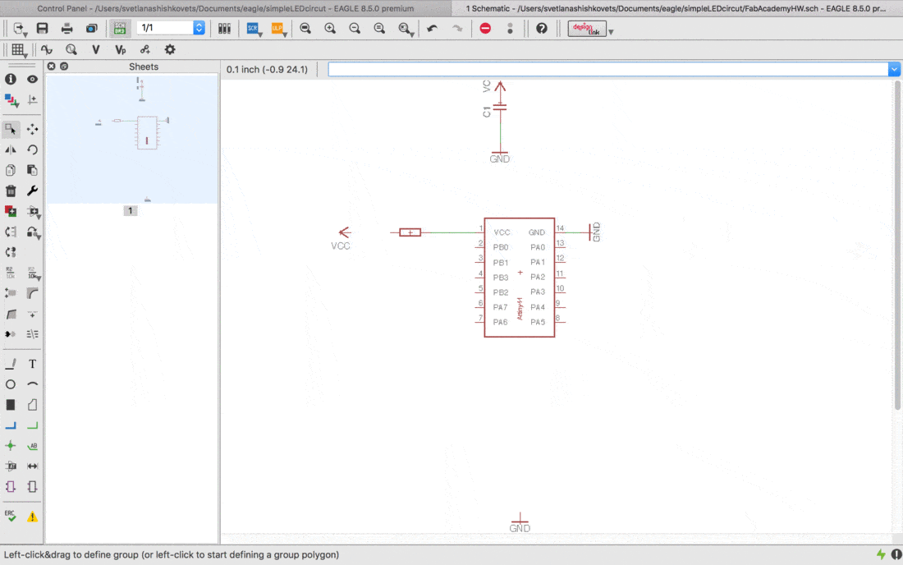Click the Zoom out icon

click(355, 28)
